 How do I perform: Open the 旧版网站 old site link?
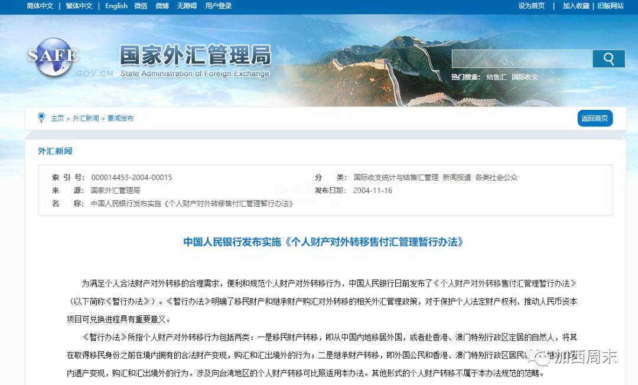pos(610,6)
